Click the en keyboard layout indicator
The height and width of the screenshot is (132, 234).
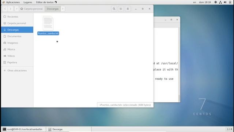click(x=195, y=2)
